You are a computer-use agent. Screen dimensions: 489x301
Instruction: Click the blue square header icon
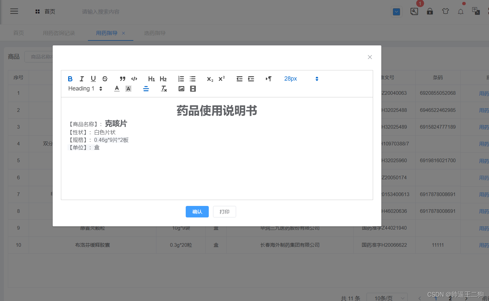pyautogui.click(x=396, y=12)
